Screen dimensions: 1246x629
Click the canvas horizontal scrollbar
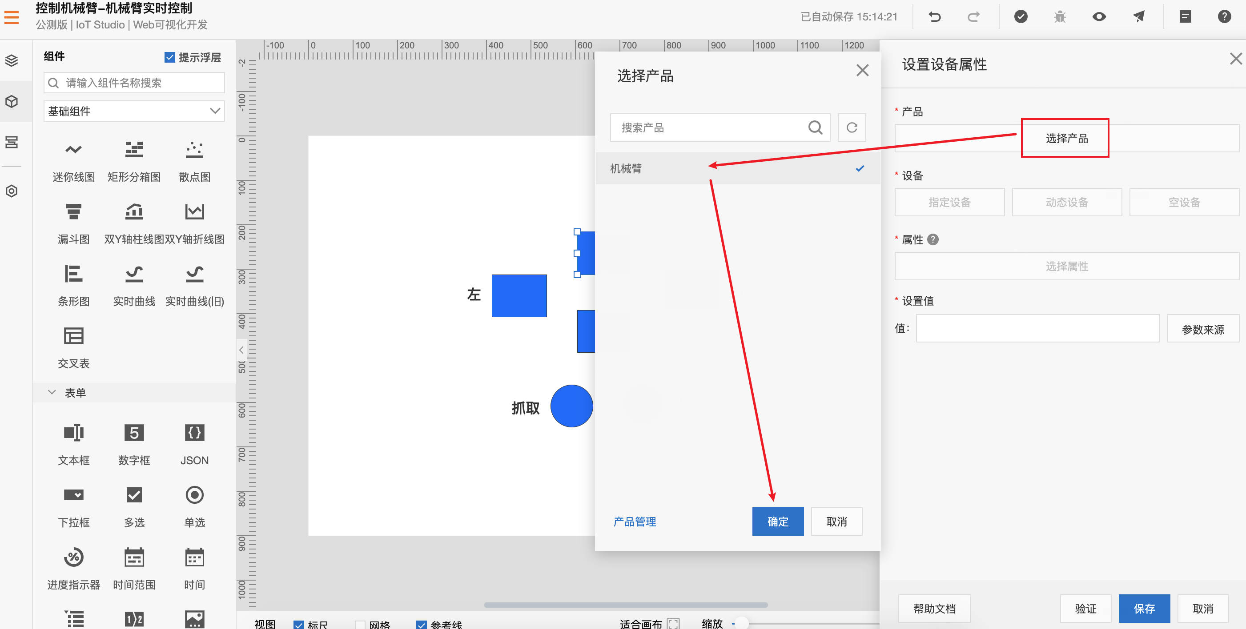tap(625, 605)
